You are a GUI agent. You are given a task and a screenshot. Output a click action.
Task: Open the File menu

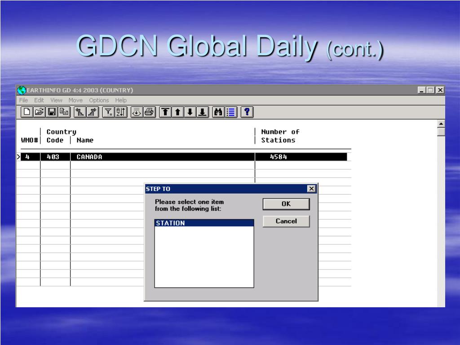tap(23, 100)
